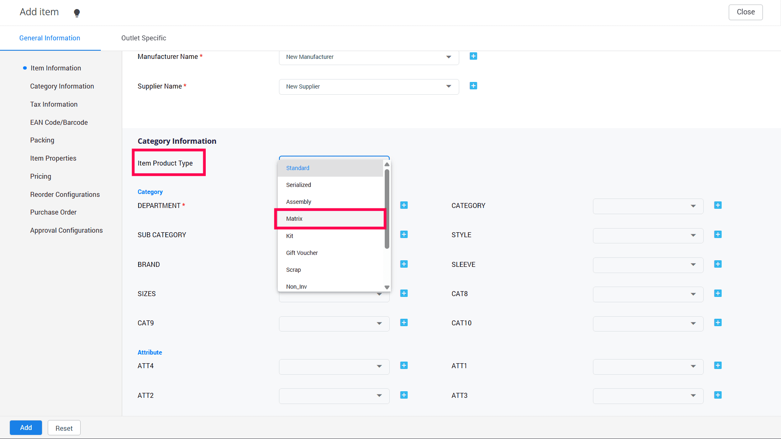Open the Supplier Name dropdown

pyautogui.click(x=369, y=86)
